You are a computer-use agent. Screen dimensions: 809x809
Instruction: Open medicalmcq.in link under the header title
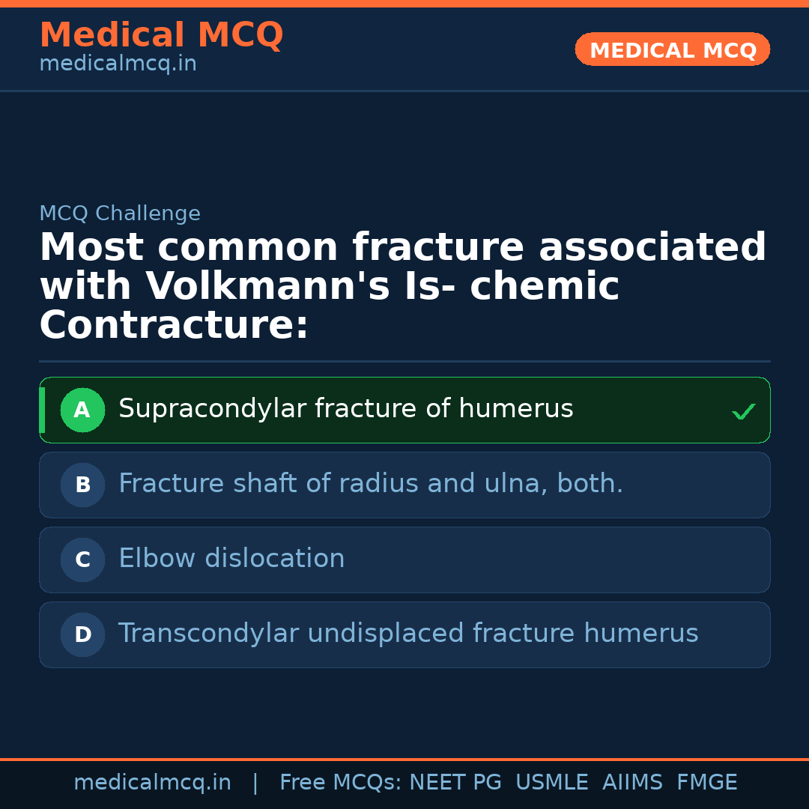[118, 64]
